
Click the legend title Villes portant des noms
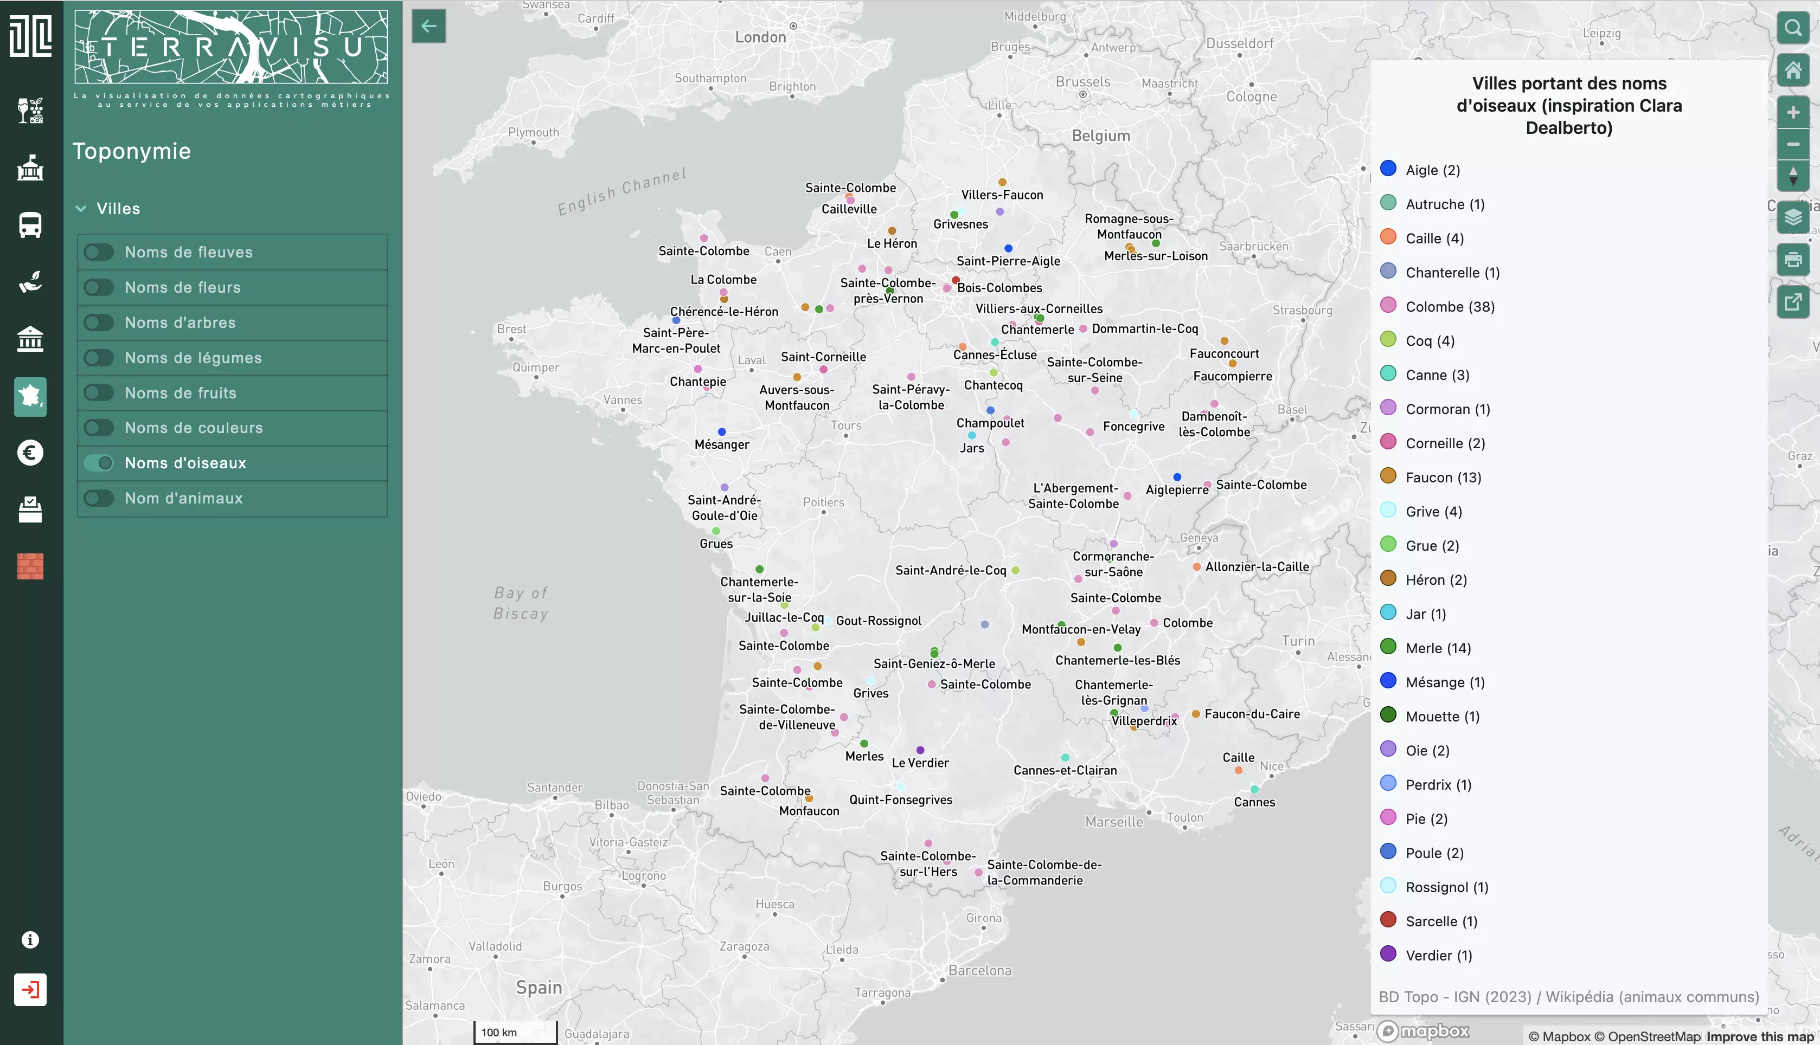click(1569, 106)
